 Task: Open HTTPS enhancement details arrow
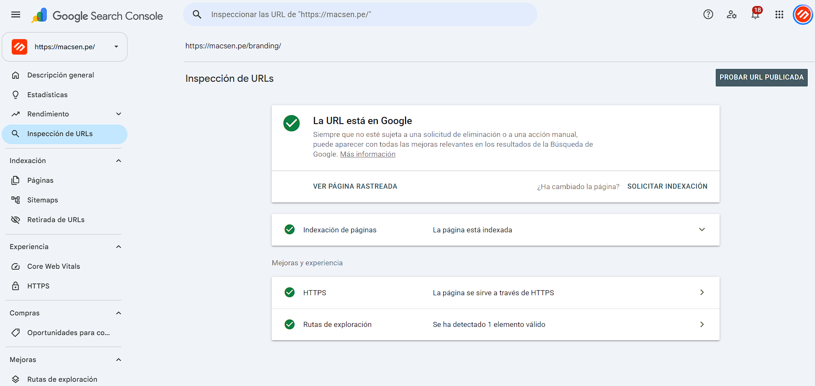(702, 292)
